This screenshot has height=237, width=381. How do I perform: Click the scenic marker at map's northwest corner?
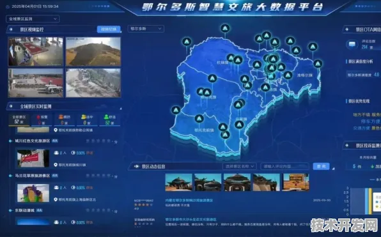pos(187,42)
